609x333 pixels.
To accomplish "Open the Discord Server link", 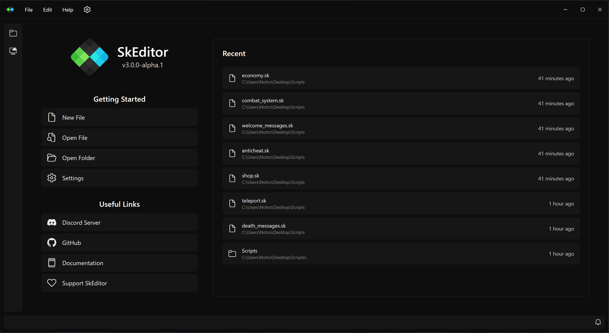I will (x=120, y=222).
